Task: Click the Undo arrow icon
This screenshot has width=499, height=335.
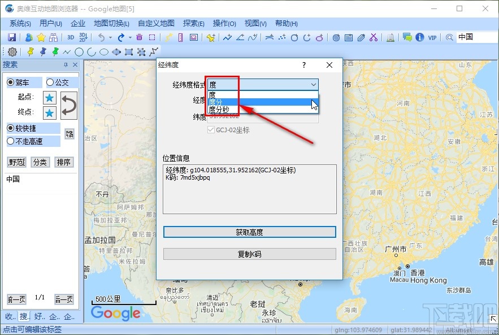Action: pos(101,37)
